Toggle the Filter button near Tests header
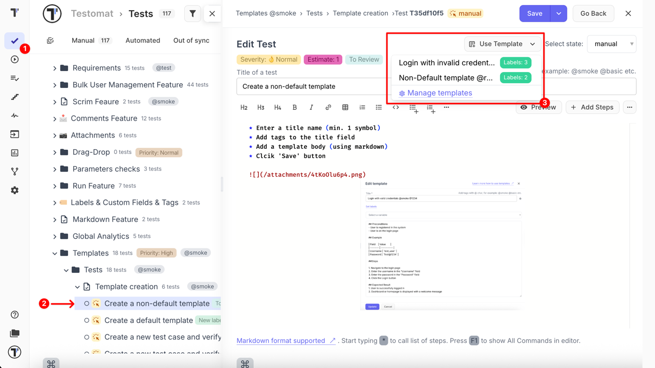This screenshot has height=368, width=655. 193,14
